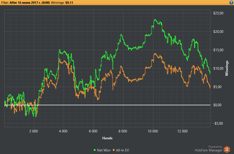The image size is (234, 154).
Task: Click the -$5,00 axis label
Action: 218,124
